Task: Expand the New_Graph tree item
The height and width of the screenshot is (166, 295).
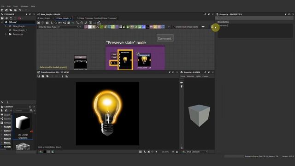Action: pyautogui.click(x=6, y=26)
